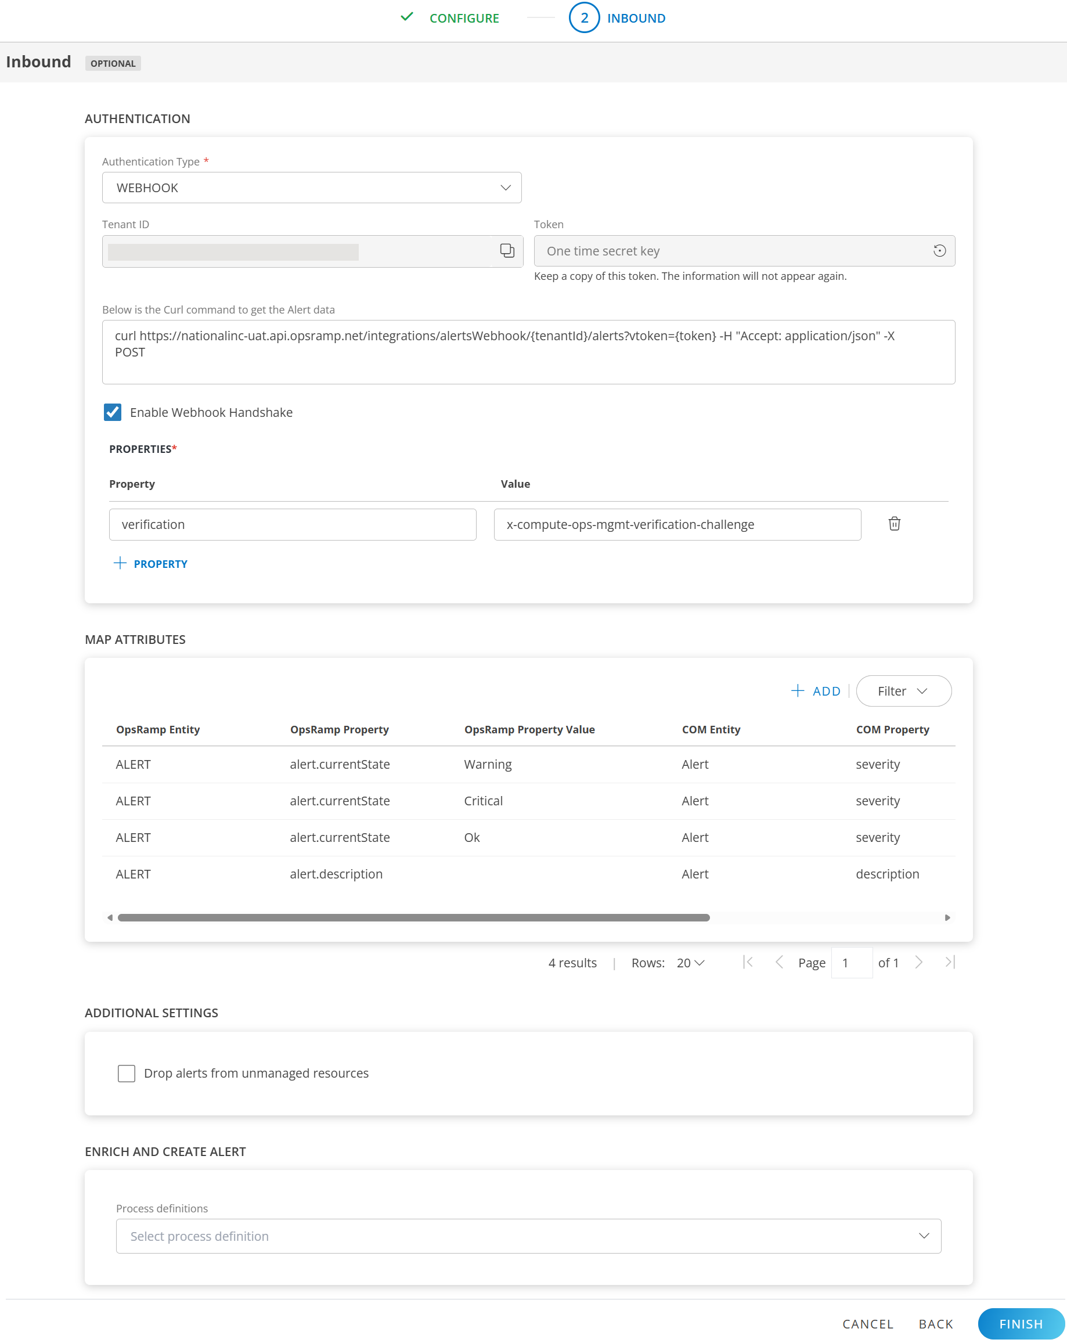Image resolution: width=1067 pixels, height=1343 pixels.
Task: Enable Drop alerts from unmanaged resources
Action: coord(127,1072)
